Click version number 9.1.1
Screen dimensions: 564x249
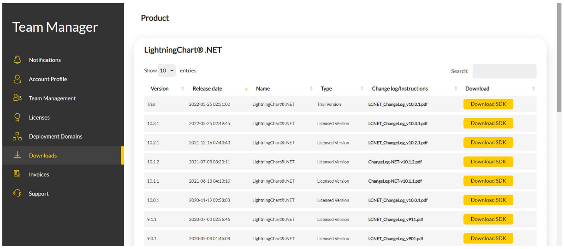click(x=152, y=220)
